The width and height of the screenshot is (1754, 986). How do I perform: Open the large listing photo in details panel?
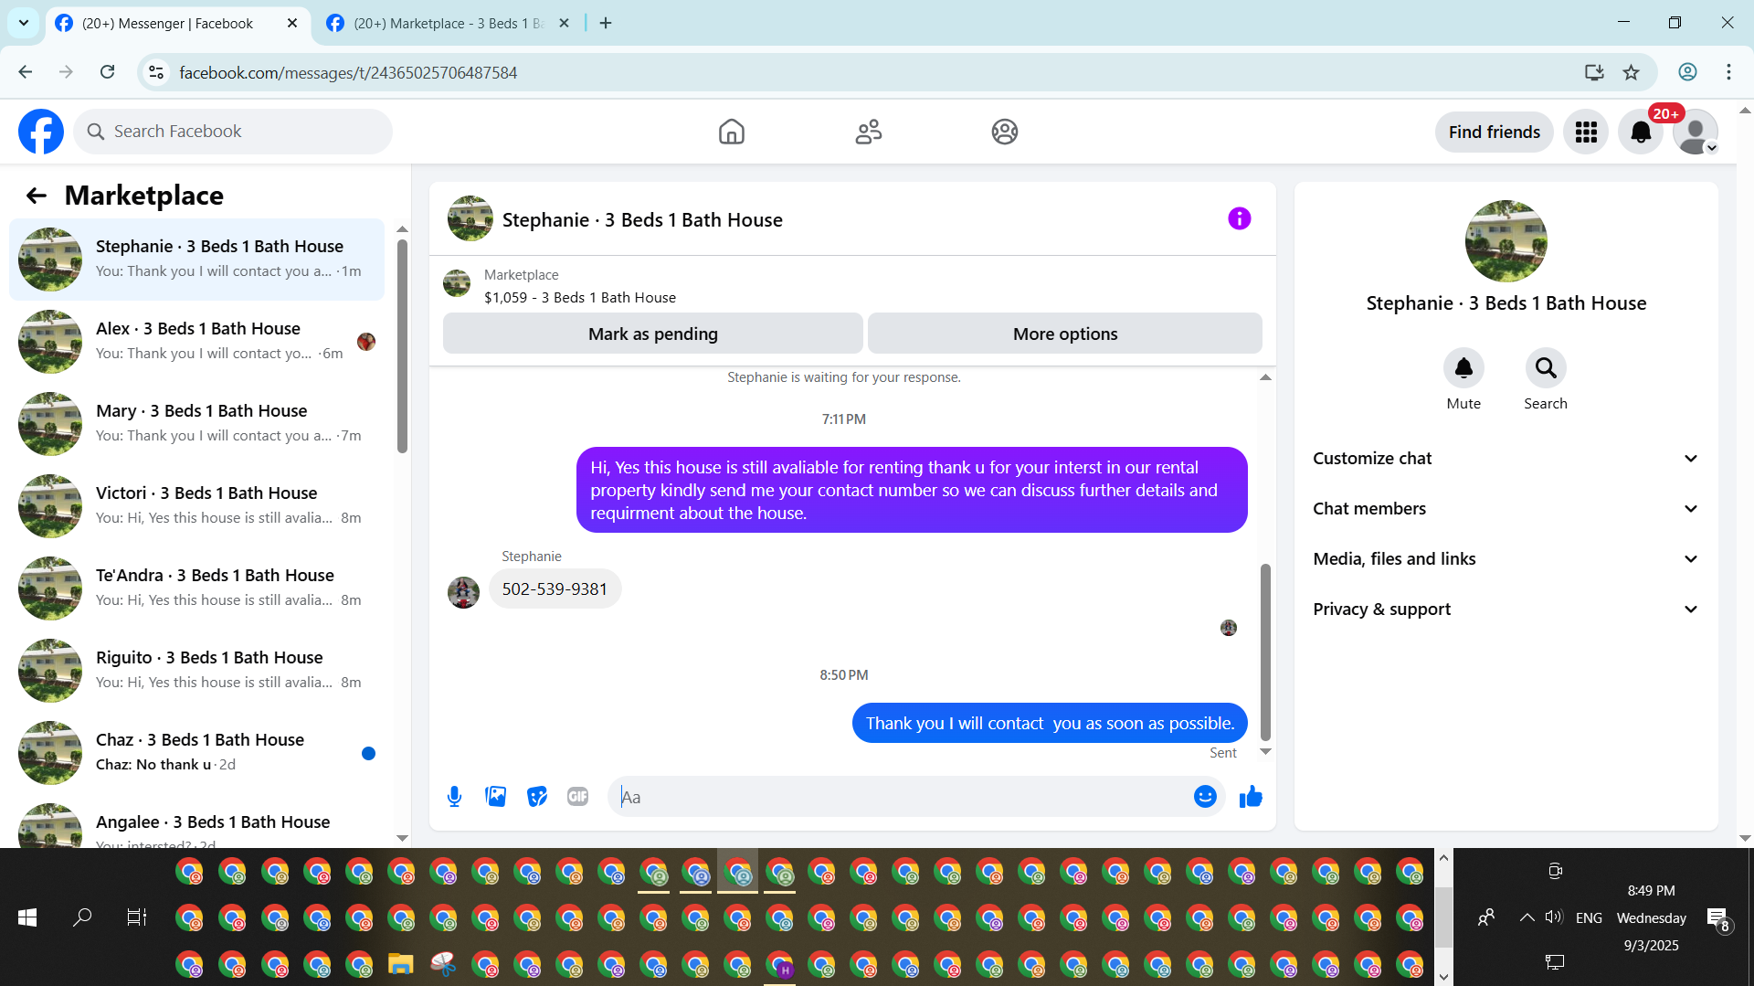click(x=1506, y=241)
